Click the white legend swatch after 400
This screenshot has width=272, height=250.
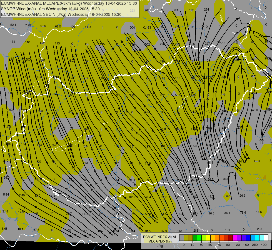click(x=266, y=237)
